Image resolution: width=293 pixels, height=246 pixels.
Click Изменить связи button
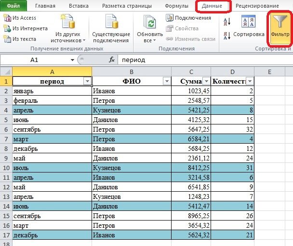(191, 39)
